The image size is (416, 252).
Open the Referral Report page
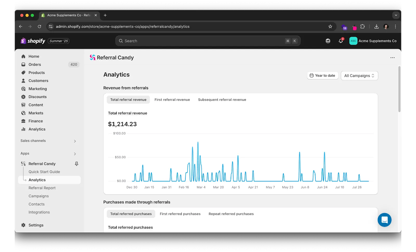pyautogui.click(x=42, y=188)
